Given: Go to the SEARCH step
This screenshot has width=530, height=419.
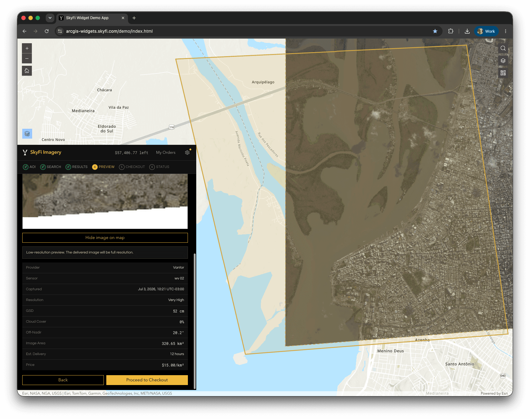Looking at the screenshot, I should 51,167.
